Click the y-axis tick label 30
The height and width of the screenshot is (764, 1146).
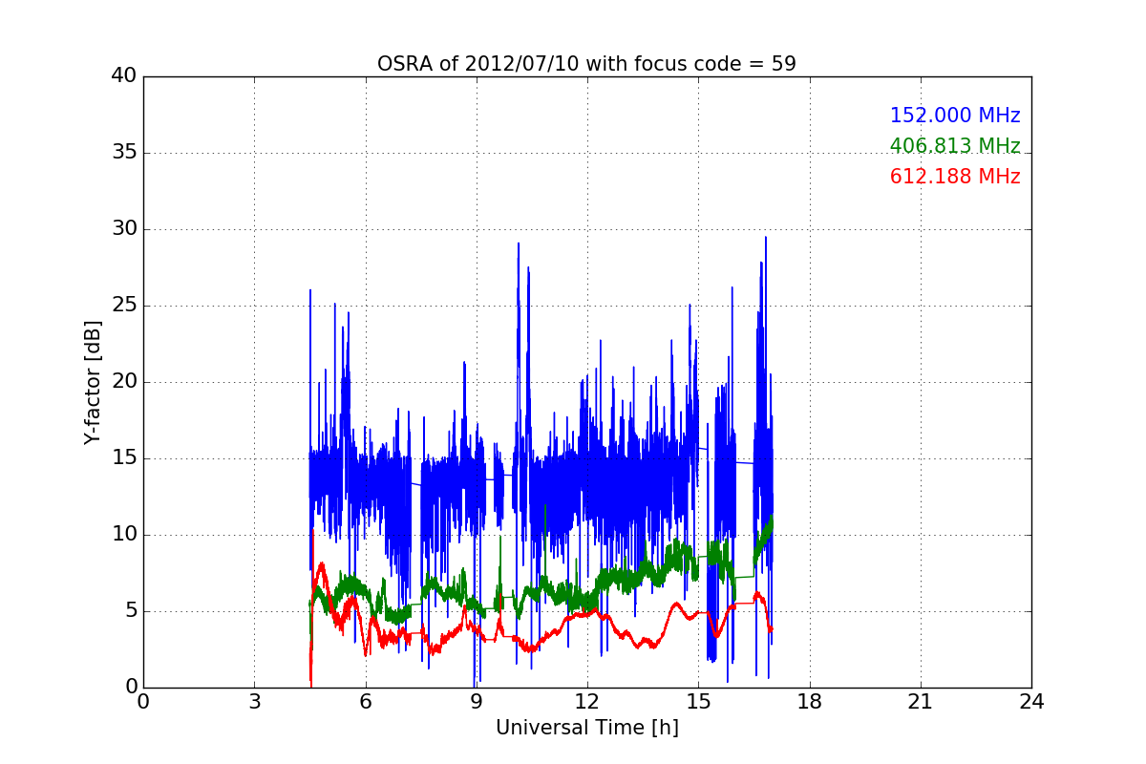pos(124,229)
